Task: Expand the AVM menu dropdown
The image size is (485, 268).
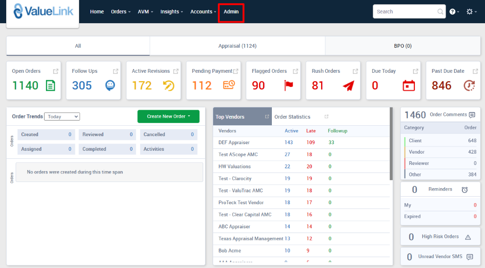Action: (x=145, y=12)
